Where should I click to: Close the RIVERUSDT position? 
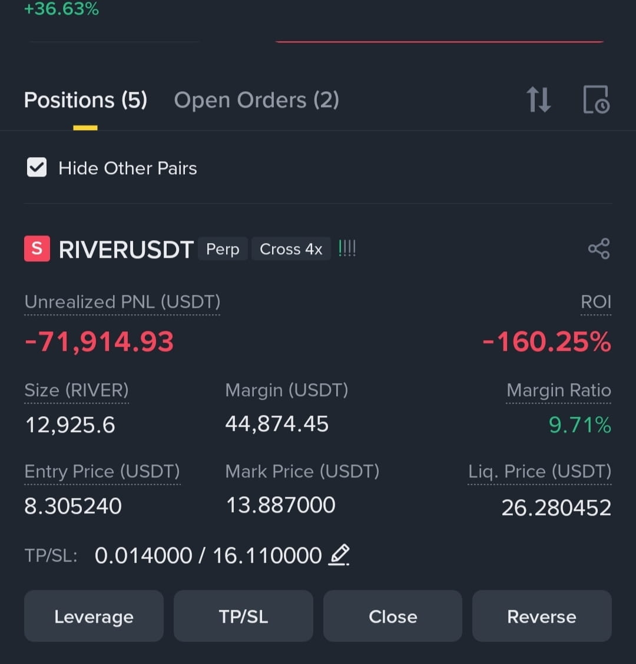point(392,616)
